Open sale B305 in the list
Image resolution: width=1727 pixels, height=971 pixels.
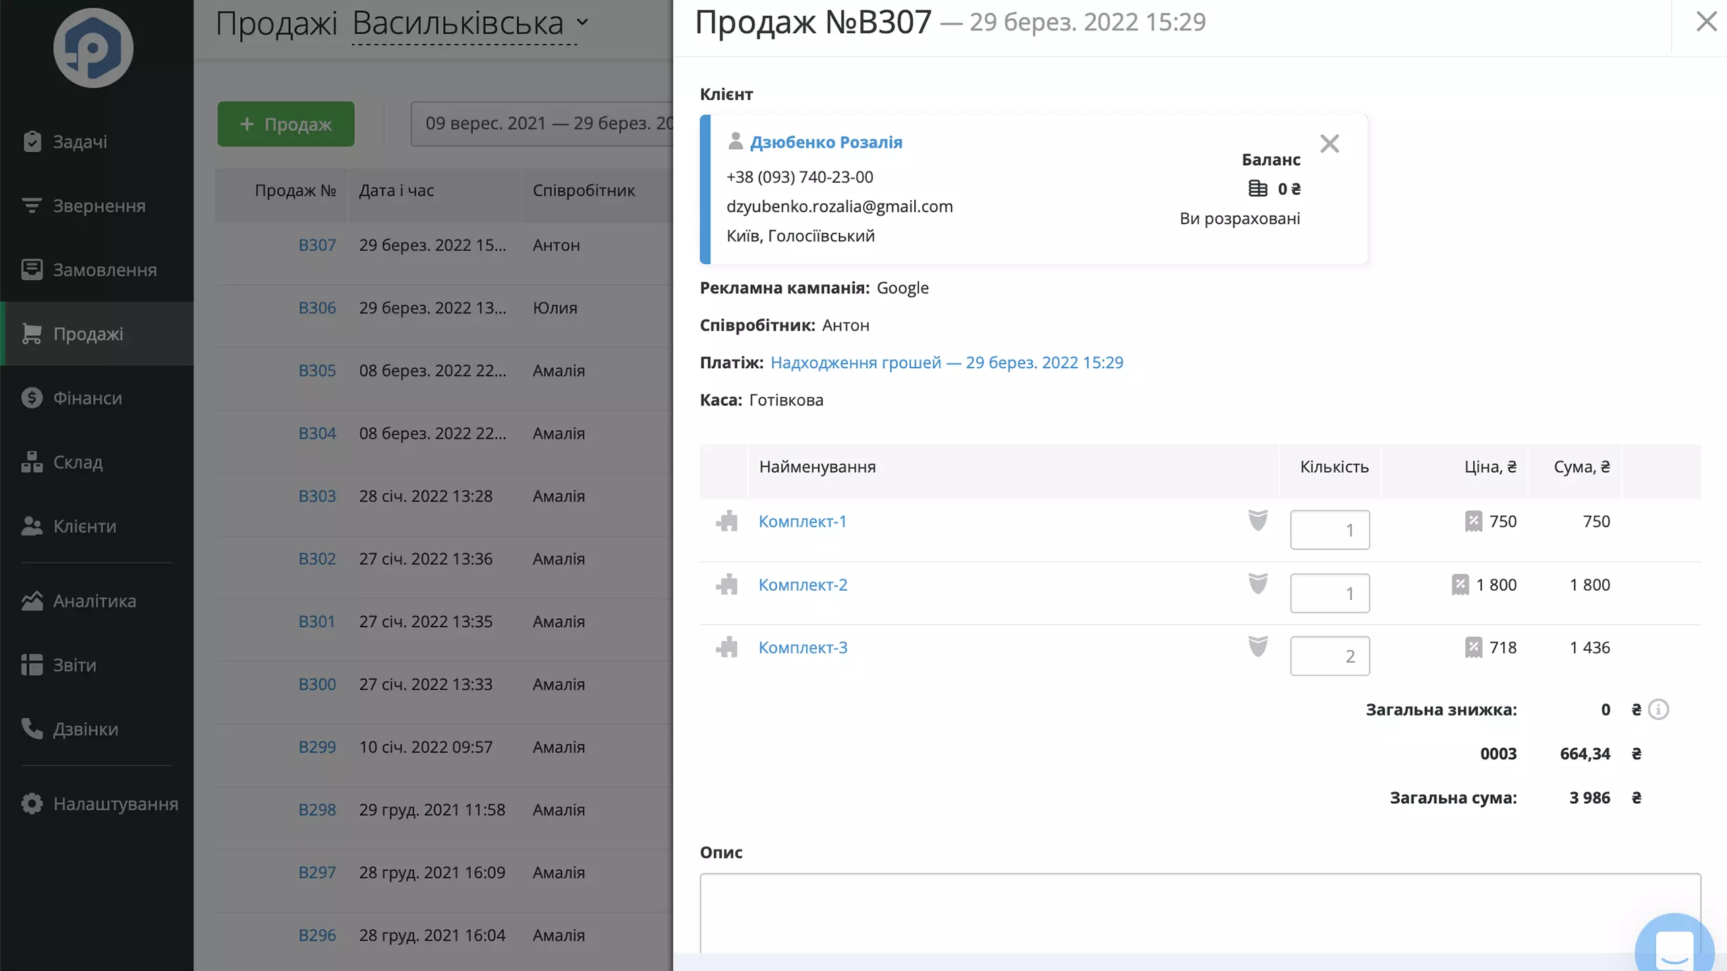317,370
